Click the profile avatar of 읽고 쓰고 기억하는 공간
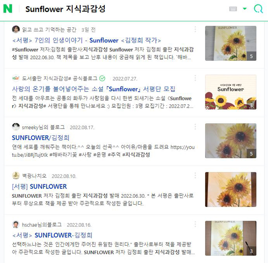This screenshot has height=263, width=268. click(16, 30)
